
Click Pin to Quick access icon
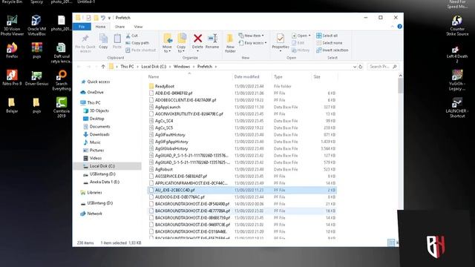pos(85,39)
